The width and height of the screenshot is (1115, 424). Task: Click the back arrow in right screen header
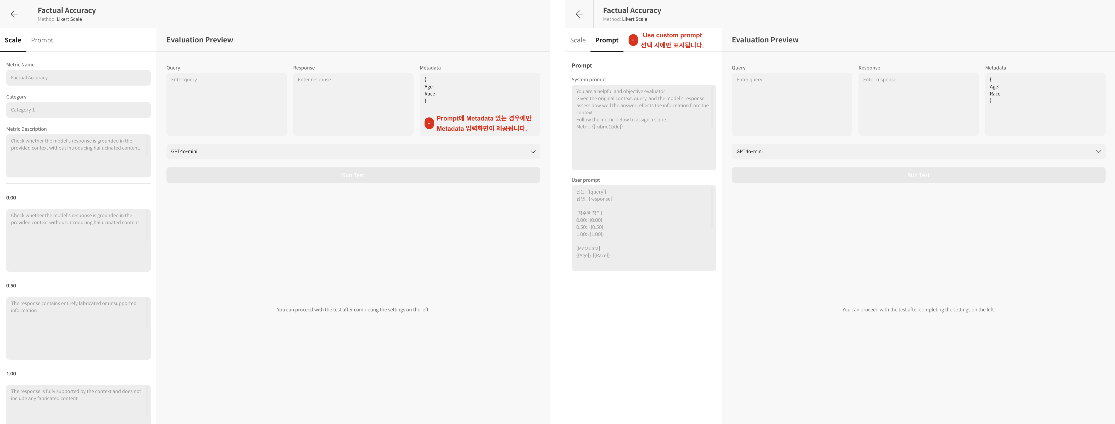pos(579,14)
